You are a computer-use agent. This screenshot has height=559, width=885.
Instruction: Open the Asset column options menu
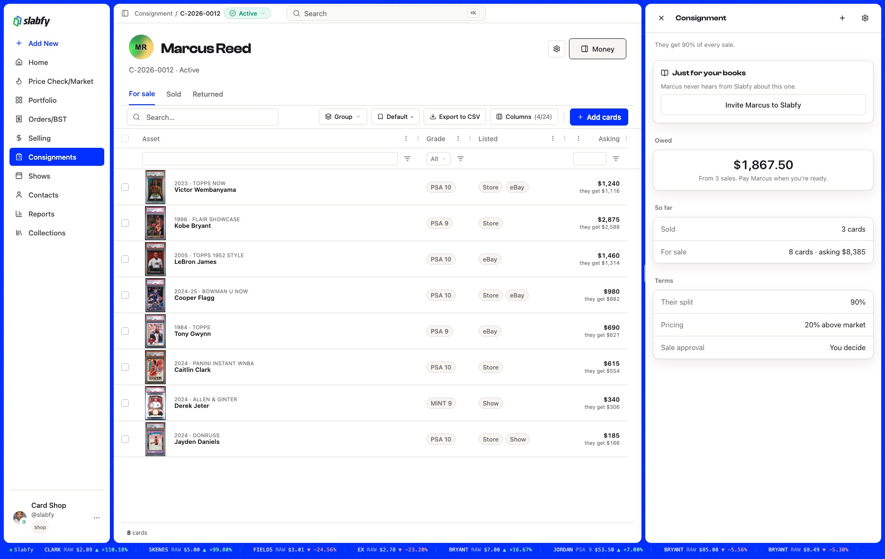(x=406, y=138)
